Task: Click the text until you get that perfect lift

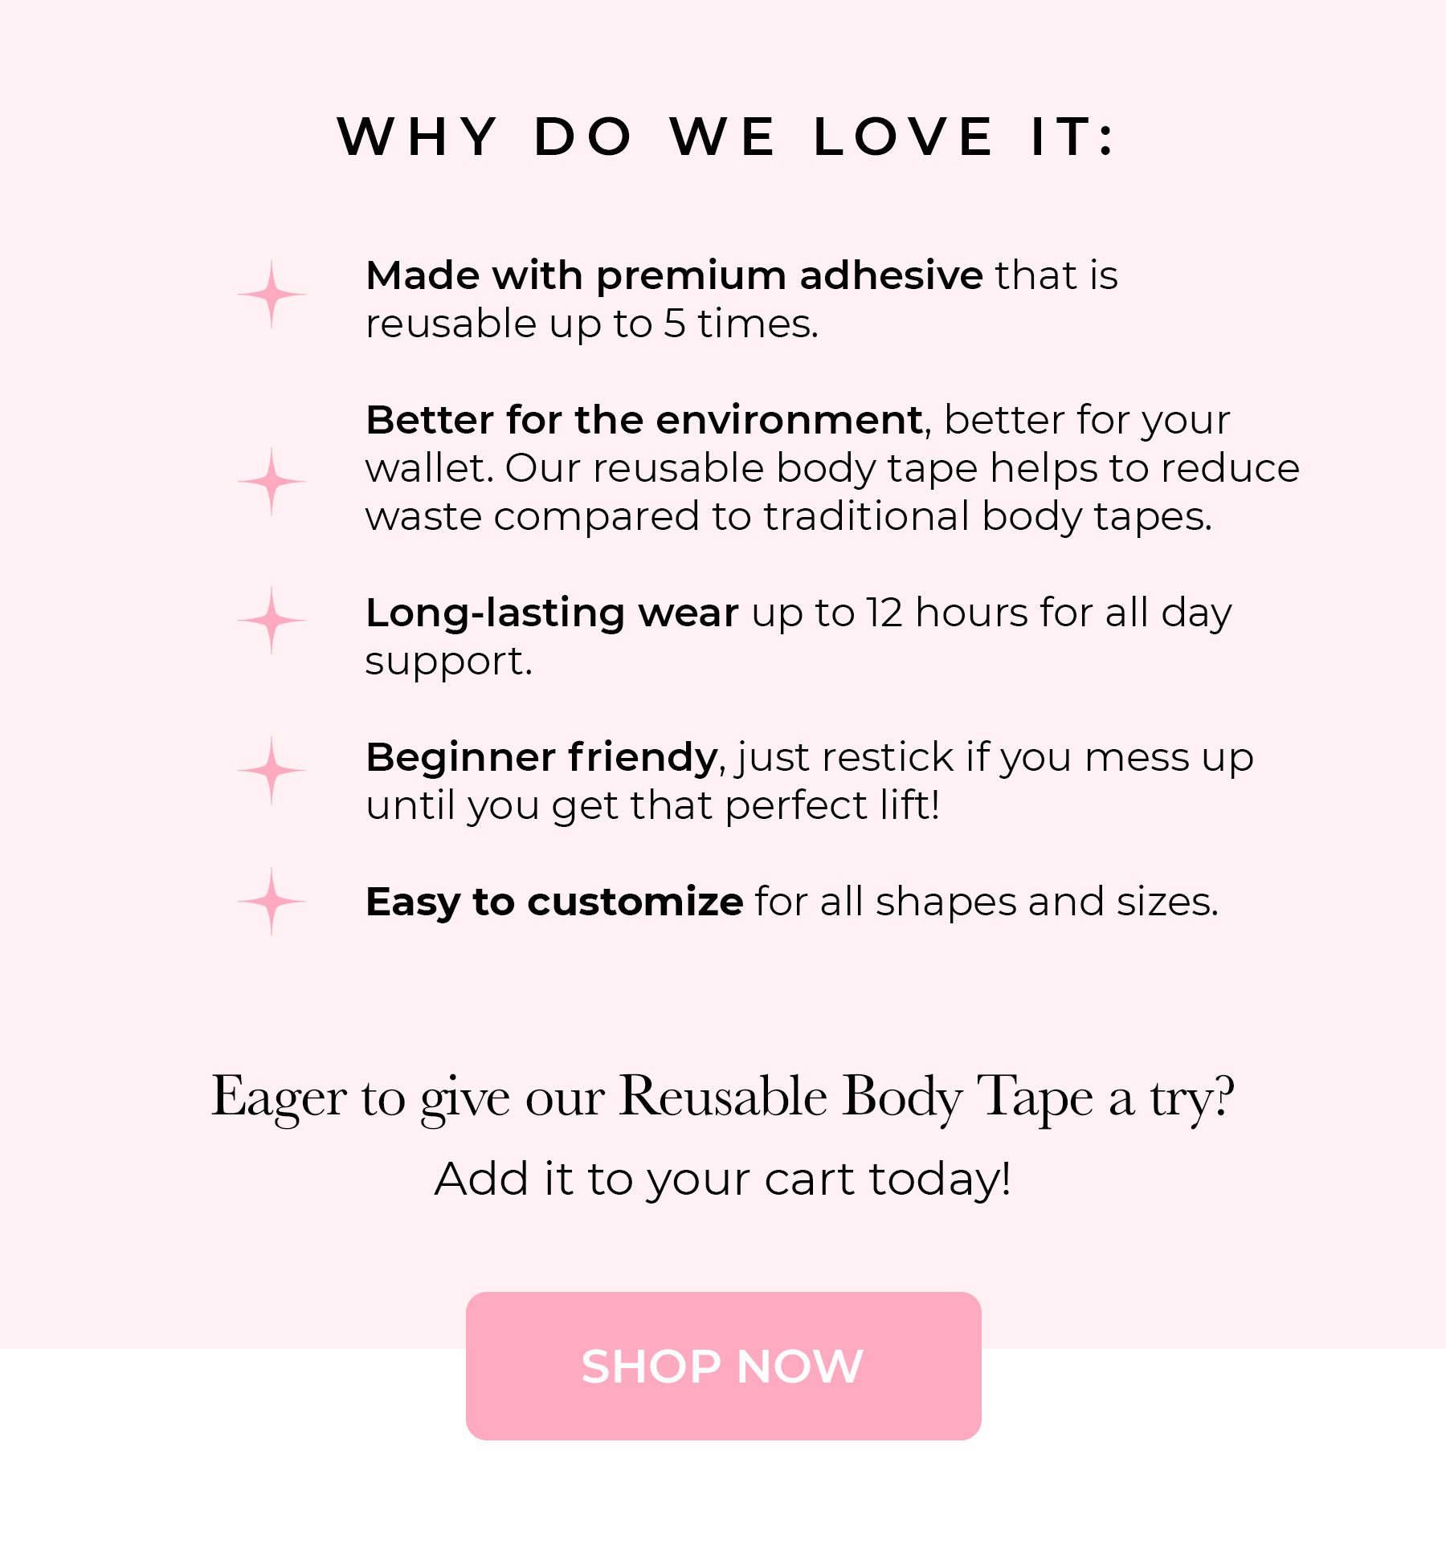Action: click(x=652, y=805)
